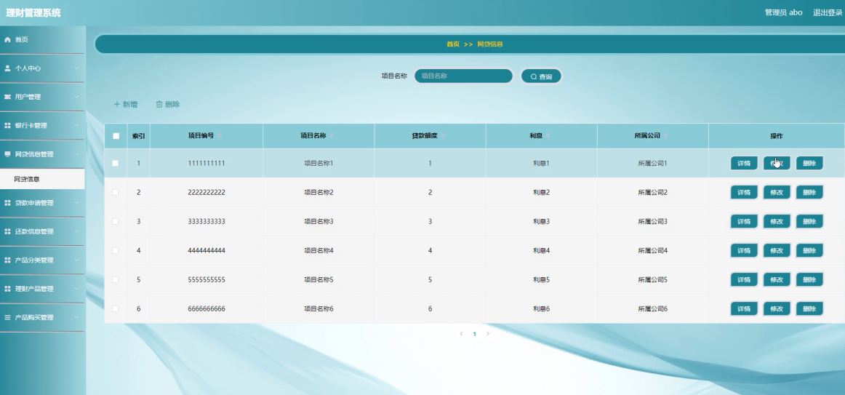This screenshot has width=845, height=395.
Task: Check the checkbox for row 4
Action: pyautogui.click(x=116, y=250)
